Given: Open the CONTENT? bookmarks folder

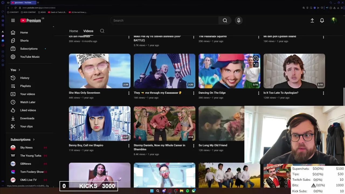Looking at the screenshot, I should click(13, 12).
